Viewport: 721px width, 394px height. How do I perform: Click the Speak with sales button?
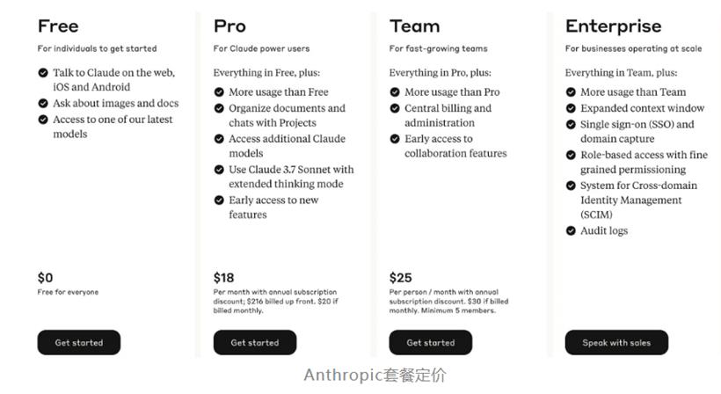pyautogui.click(x=616, y=342)
